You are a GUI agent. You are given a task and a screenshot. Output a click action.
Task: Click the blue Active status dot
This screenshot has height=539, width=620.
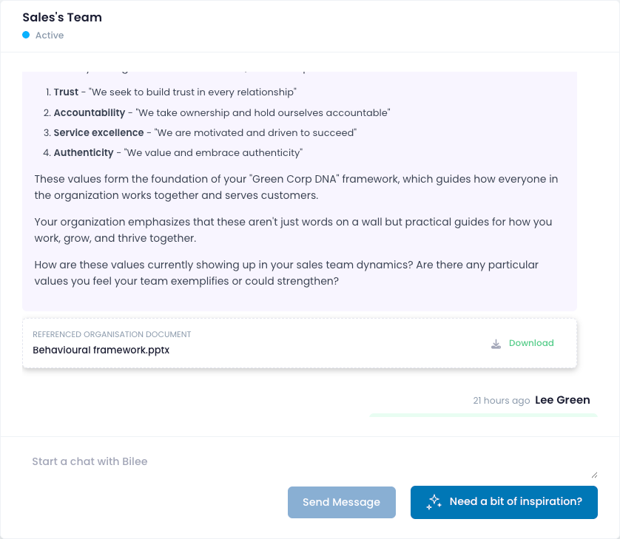27,35
